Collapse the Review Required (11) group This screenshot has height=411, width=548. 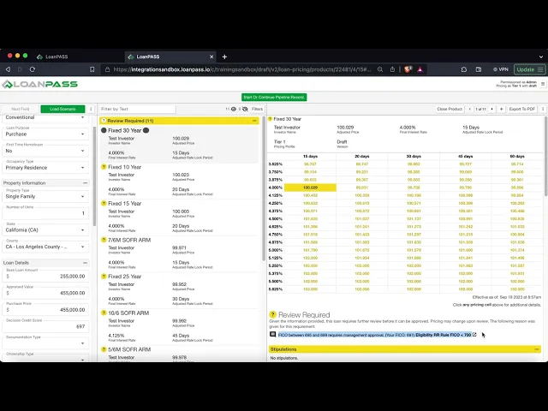(254, 121)
